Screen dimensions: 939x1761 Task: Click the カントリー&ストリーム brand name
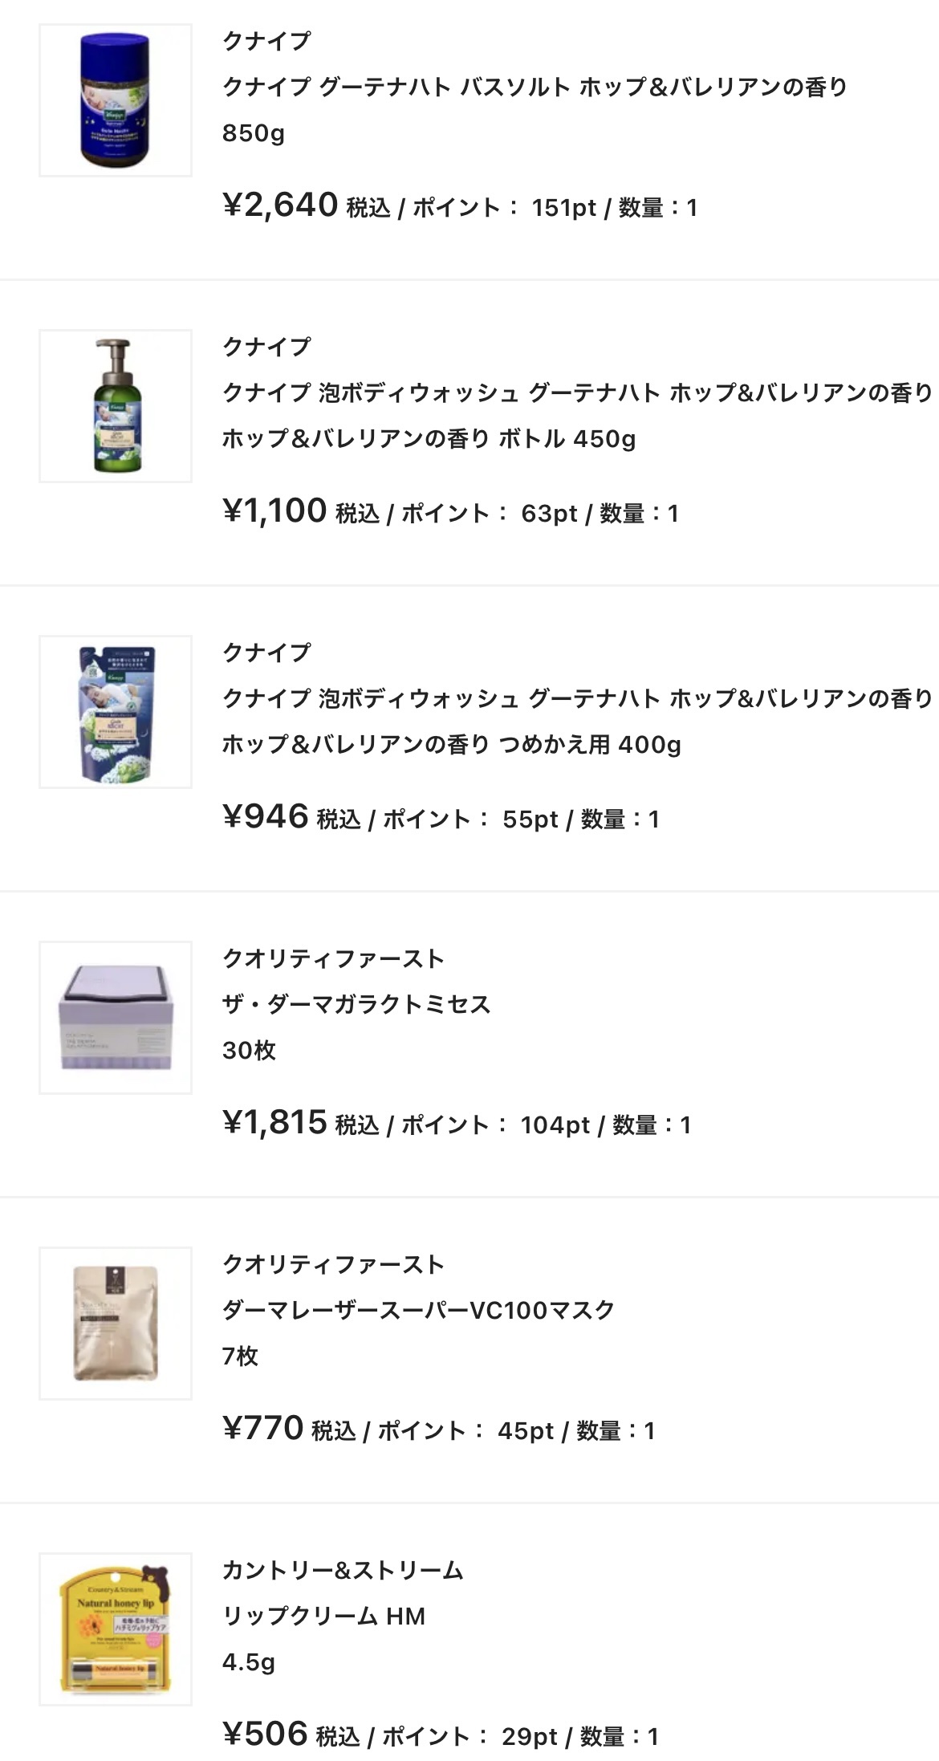tap(343, 1570)
